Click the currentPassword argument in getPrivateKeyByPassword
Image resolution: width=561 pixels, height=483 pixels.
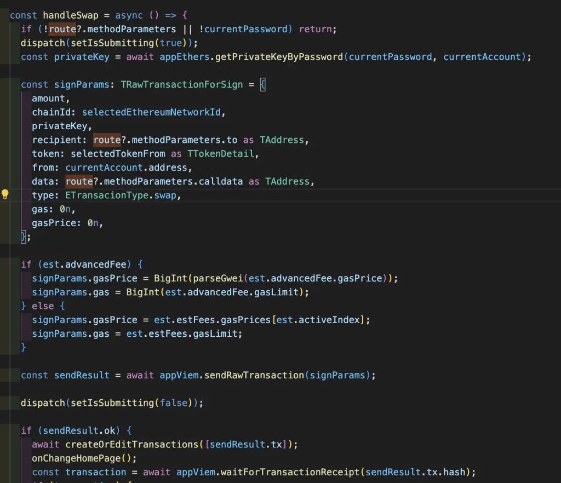coord(390,56)
